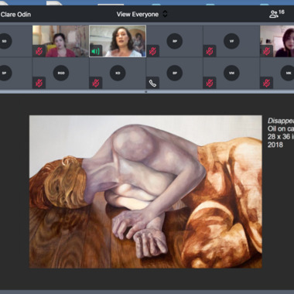Select the active speaker's video thumbnail
This screenshot has height=294, width=294.
click(118, 41)
